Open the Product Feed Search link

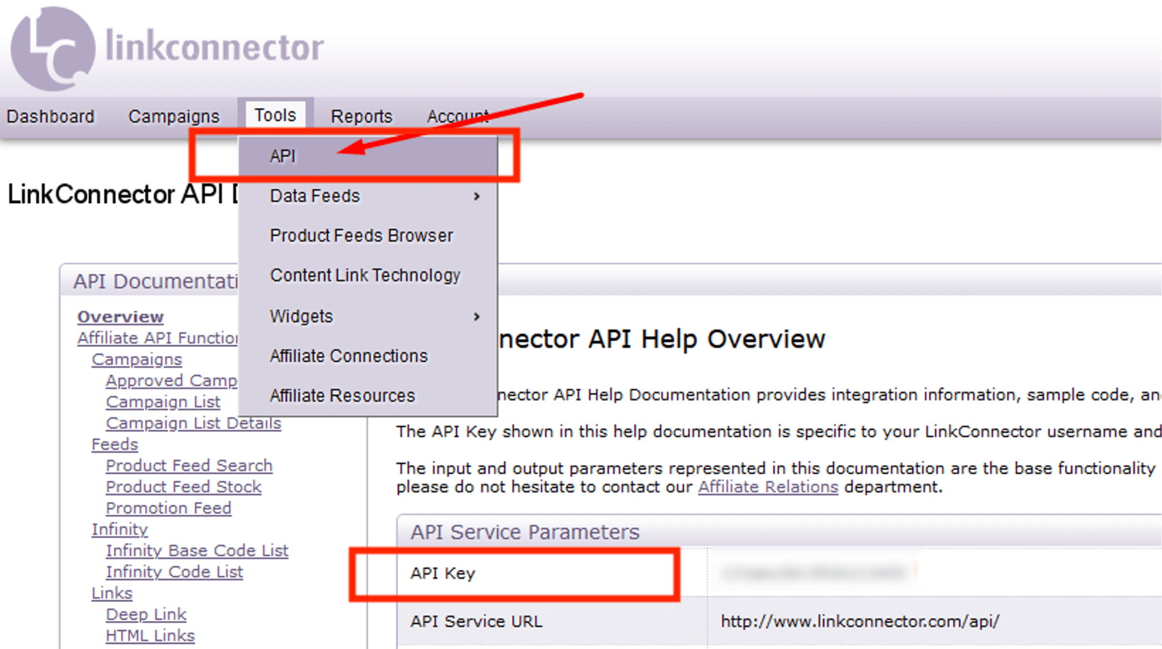189,465
